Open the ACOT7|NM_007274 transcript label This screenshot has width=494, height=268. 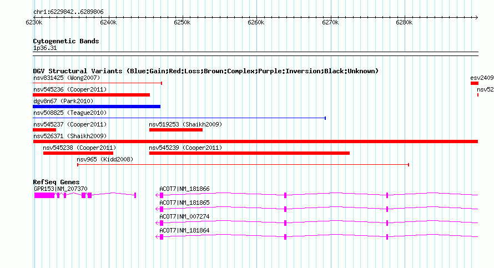tap(184, 216)
